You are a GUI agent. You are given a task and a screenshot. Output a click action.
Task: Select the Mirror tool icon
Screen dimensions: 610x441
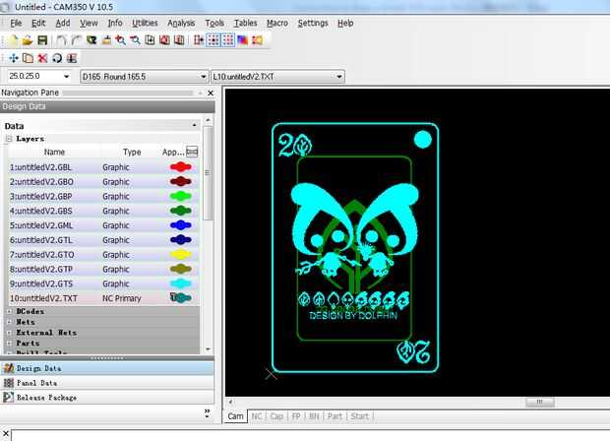(72, 58)
